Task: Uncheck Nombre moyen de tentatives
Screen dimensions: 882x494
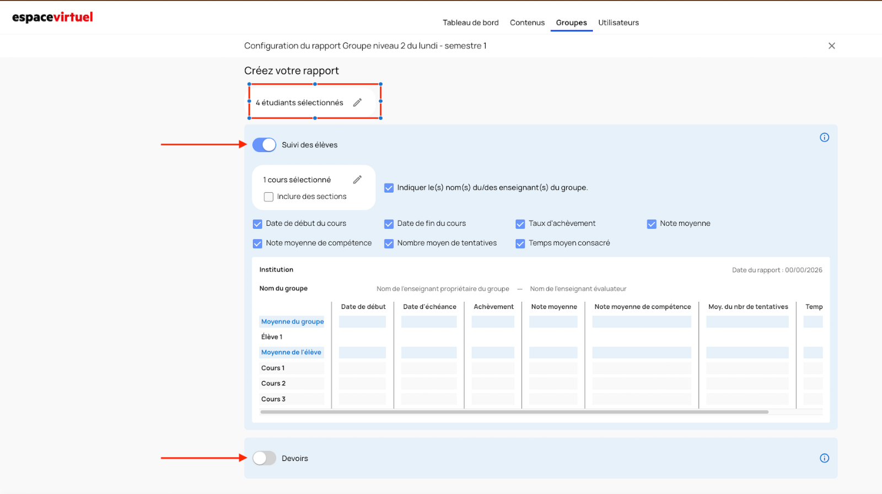Action: (x=389, y=243)
